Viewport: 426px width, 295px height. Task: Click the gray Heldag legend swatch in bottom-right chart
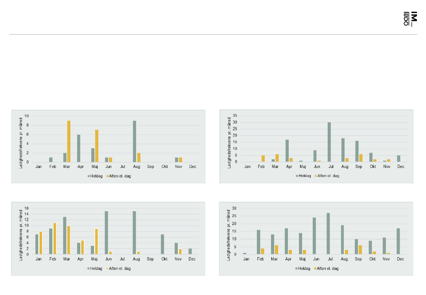(297, 269)
